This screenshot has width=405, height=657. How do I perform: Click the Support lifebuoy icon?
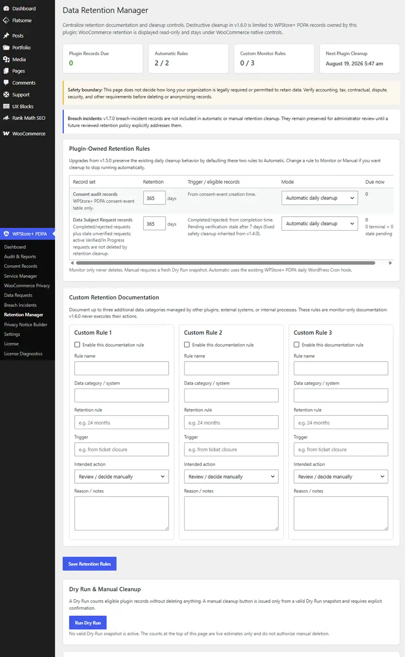tap(6, 95)
